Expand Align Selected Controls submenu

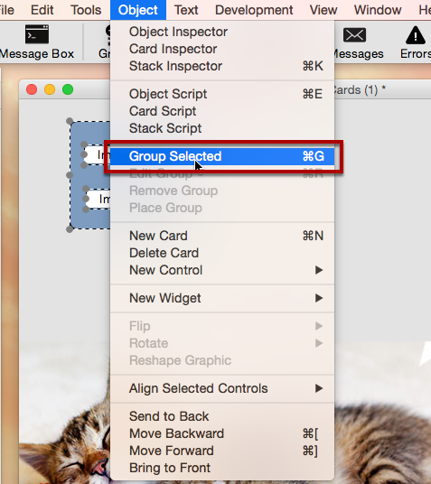tap(222, 388)
